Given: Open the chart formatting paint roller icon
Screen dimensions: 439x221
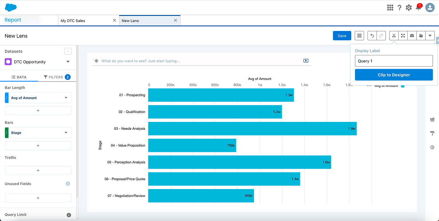Looking at the screenshot, I should point(432,133).
